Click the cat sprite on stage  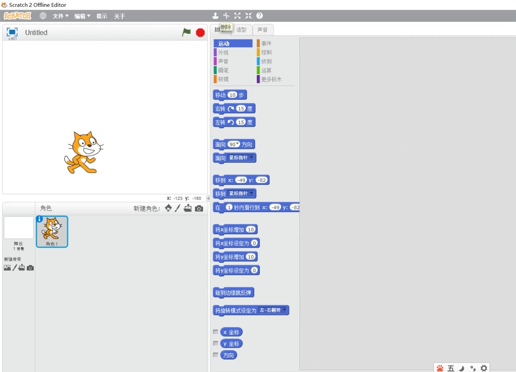[84, 152]
